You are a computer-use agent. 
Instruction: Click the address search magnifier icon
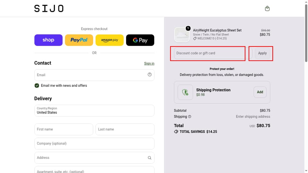point(150,158)
